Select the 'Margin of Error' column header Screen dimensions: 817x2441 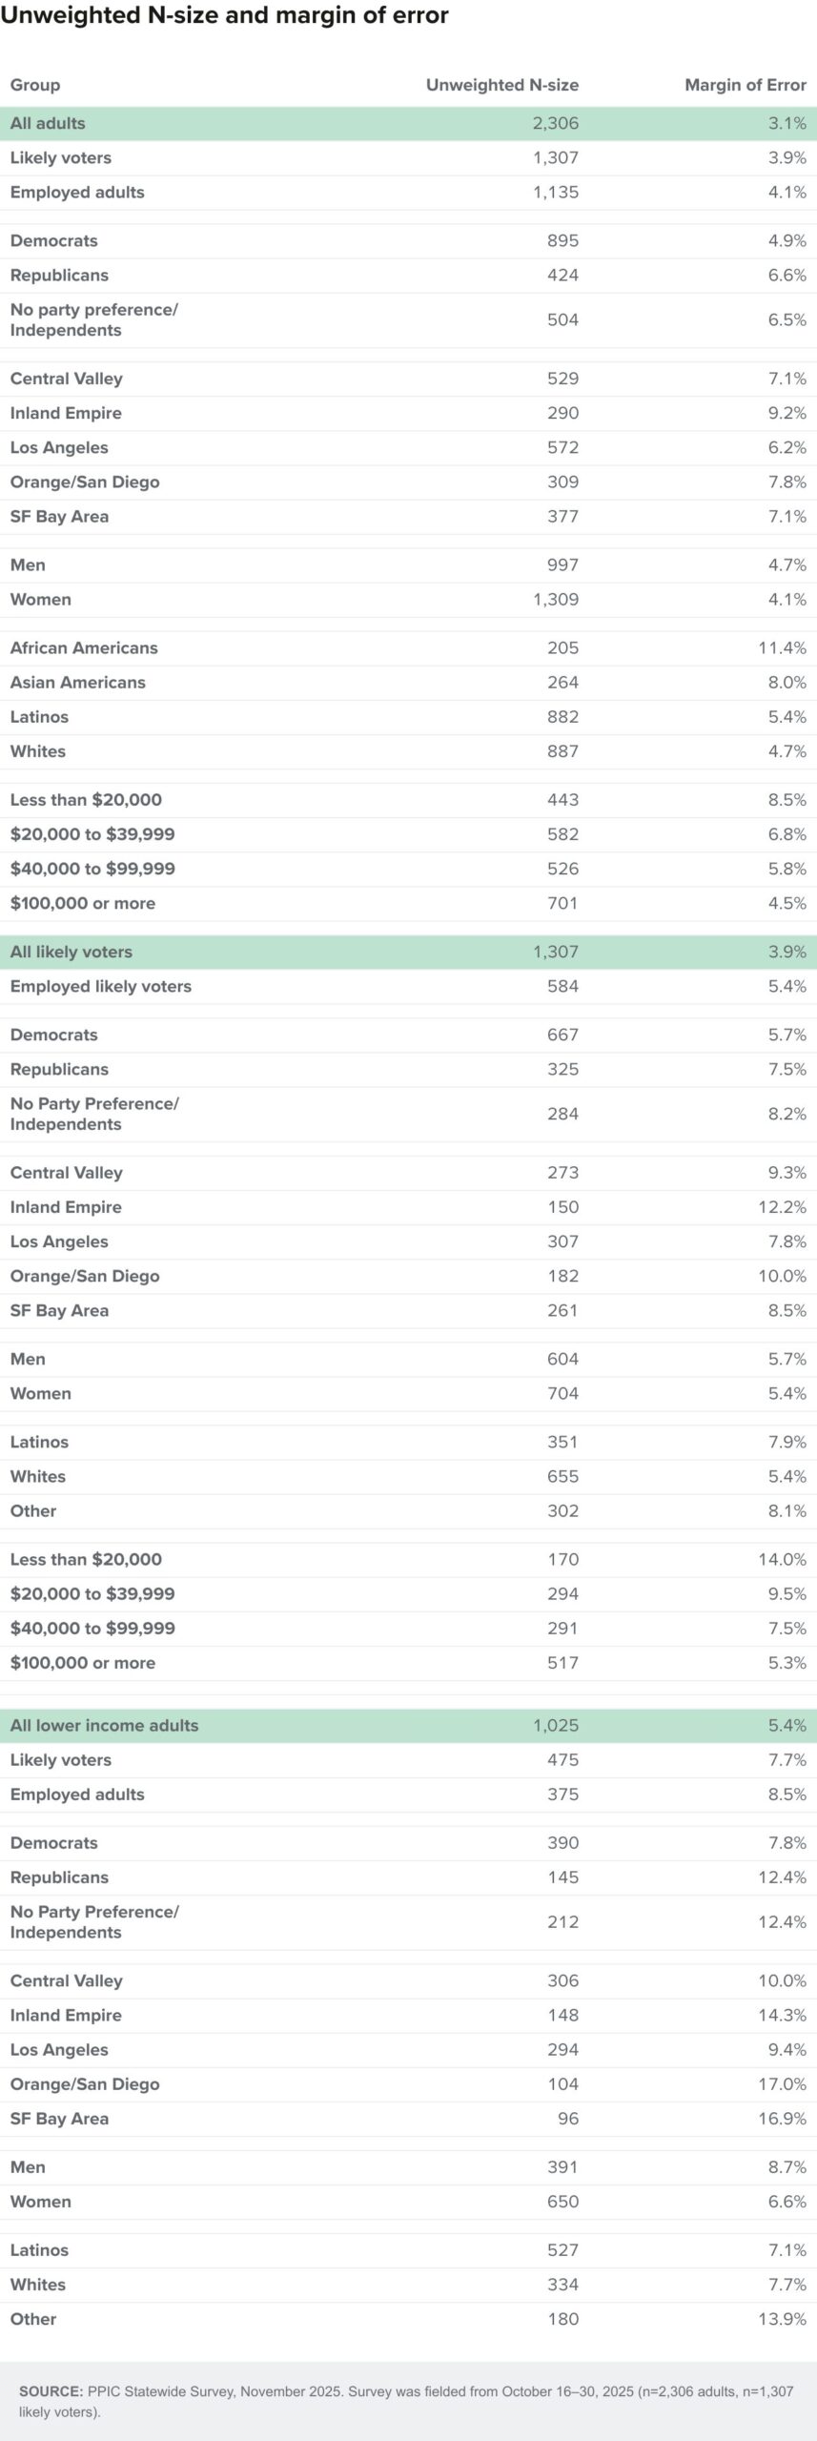[746, 85]
